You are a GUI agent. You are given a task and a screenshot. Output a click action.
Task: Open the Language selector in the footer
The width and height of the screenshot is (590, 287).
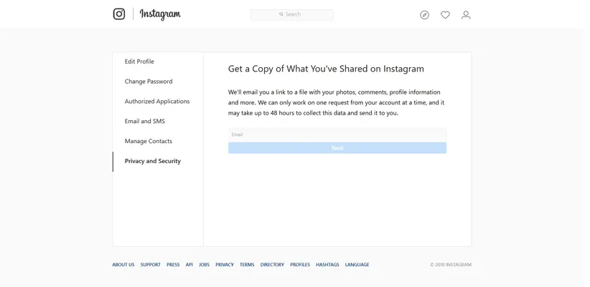pyautogui.click(x=357, y=265)
